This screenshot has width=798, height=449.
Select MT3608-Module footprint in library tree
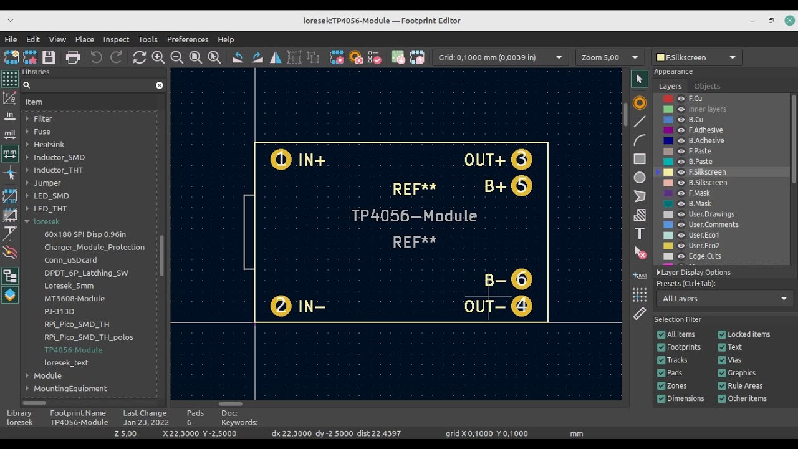pos(74,299)
